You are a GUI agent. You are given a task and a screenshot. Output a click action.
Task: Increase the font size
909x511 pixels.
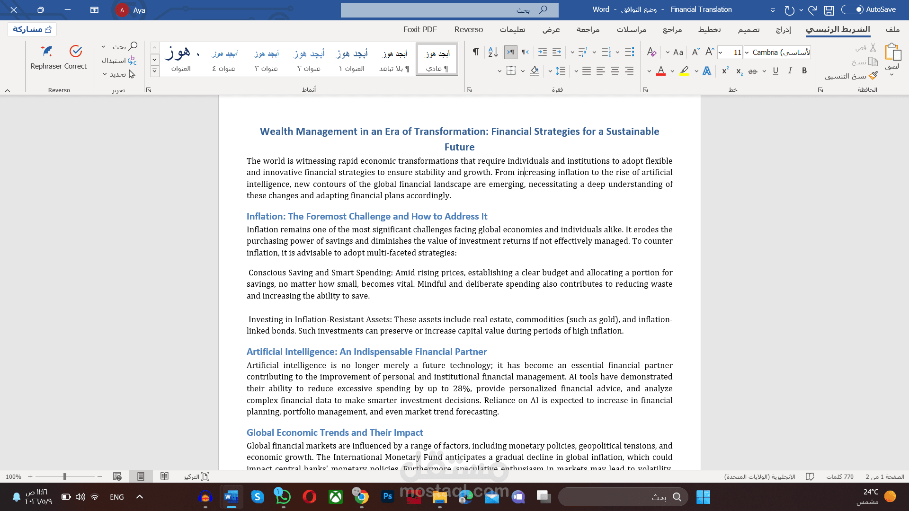pos(710,52)
